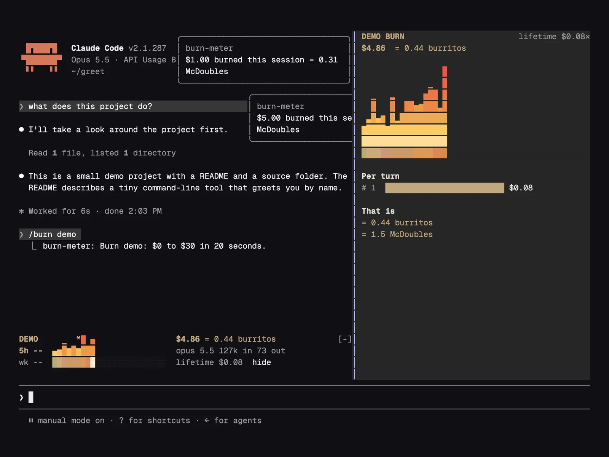Click the large DEMO BURN stacked chart
Screen dimensions: 609x457
tap(404, 112)
